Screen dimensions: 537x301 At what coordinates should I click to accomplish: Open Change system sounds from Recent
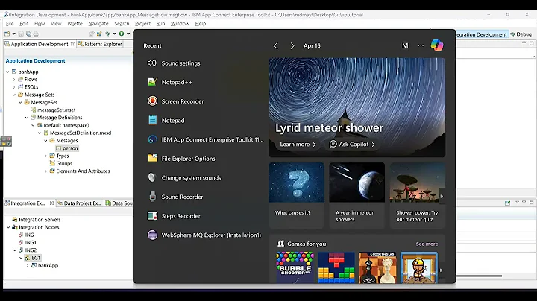pyautogui.click(x=184, y=178)
